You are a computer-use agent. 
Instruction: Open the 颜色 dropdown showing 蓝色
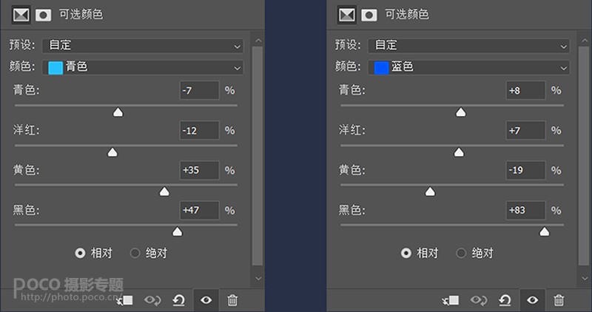pos(469,67)
